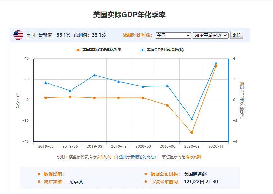Click the blue triangle marker at 2019-03
This screenshot has width=273, height=194.
pyautogui.click(x=46, y=83)
